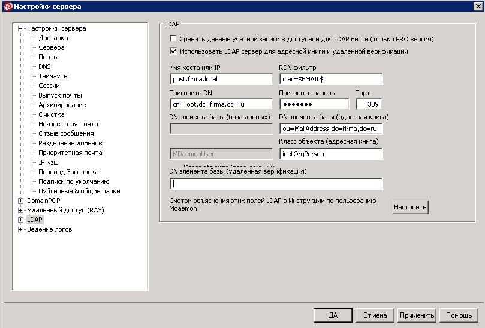Select Доставка in settings tree
The height and width of the screenshot is (328, 485).
pyautogui.click(x=53, y=38)
